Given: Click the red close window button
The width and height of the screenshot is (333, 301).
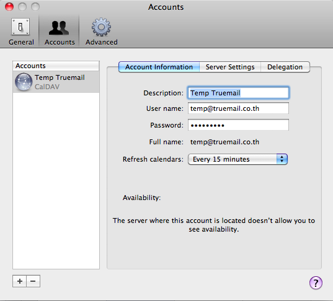Looking at the screenshot, I should pos(9,7).
